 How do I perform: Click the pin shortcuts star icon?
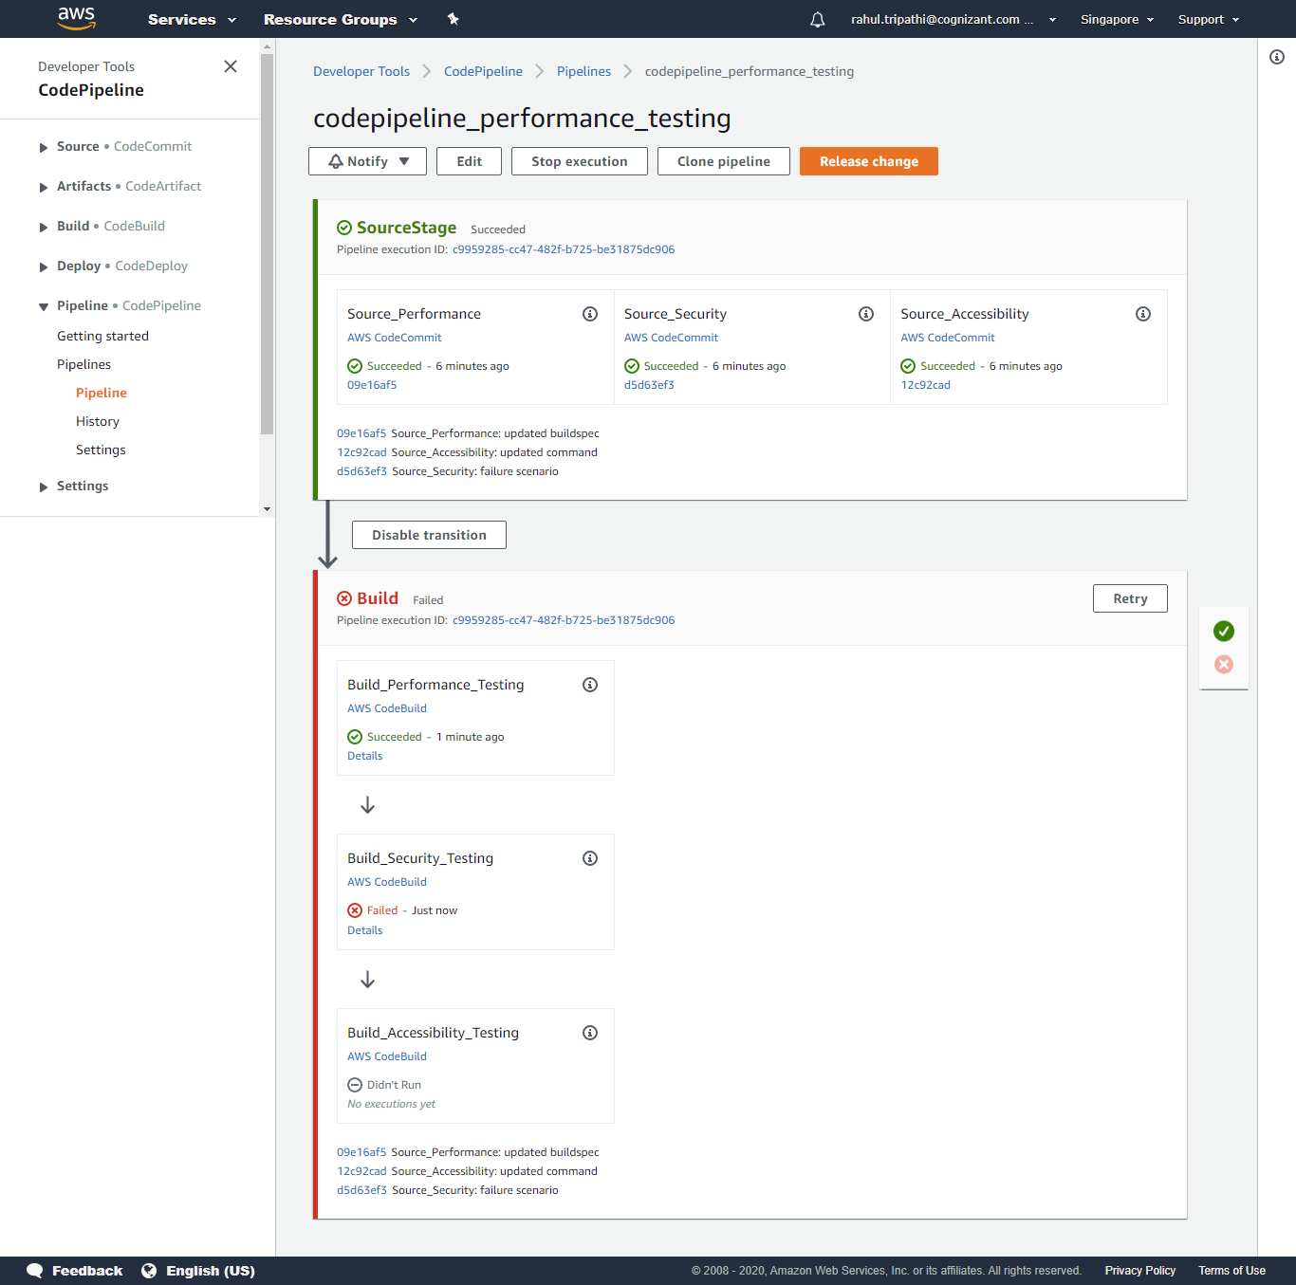[x=453, y=19]
